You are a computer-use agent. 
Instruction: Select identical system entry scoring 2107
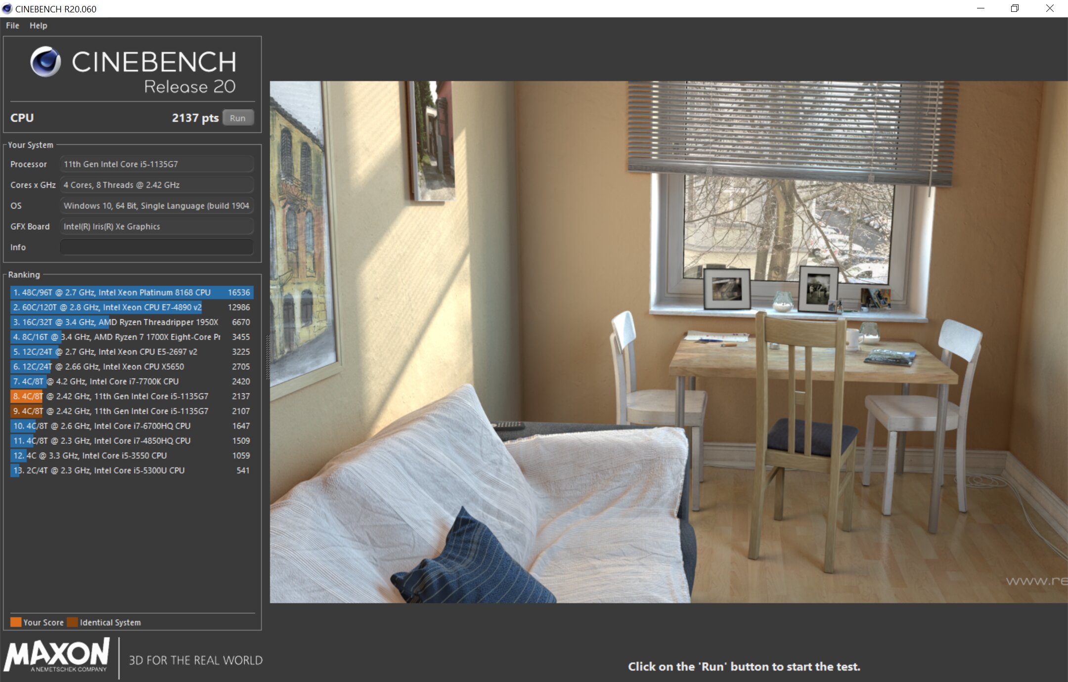[x=132, y=411]
